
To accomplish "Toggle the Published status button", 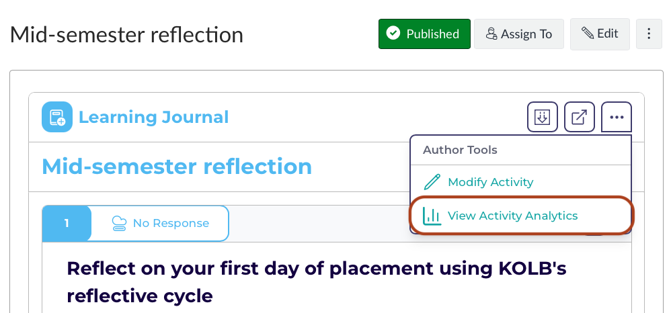I will [424, 34].
